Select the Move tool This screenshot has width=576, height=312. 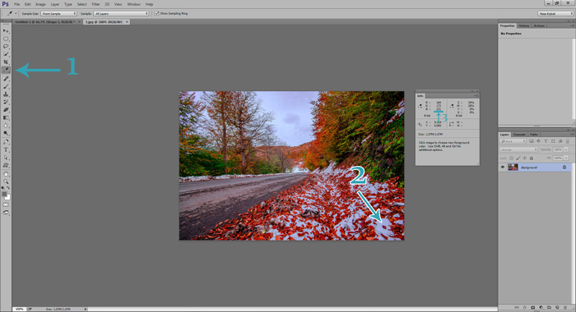pyautogui.click(x=6, y=31)
